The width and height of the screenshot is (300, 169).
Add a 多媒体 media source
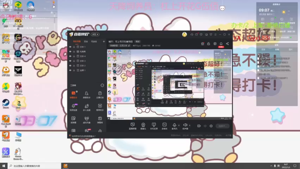(165, 126)
